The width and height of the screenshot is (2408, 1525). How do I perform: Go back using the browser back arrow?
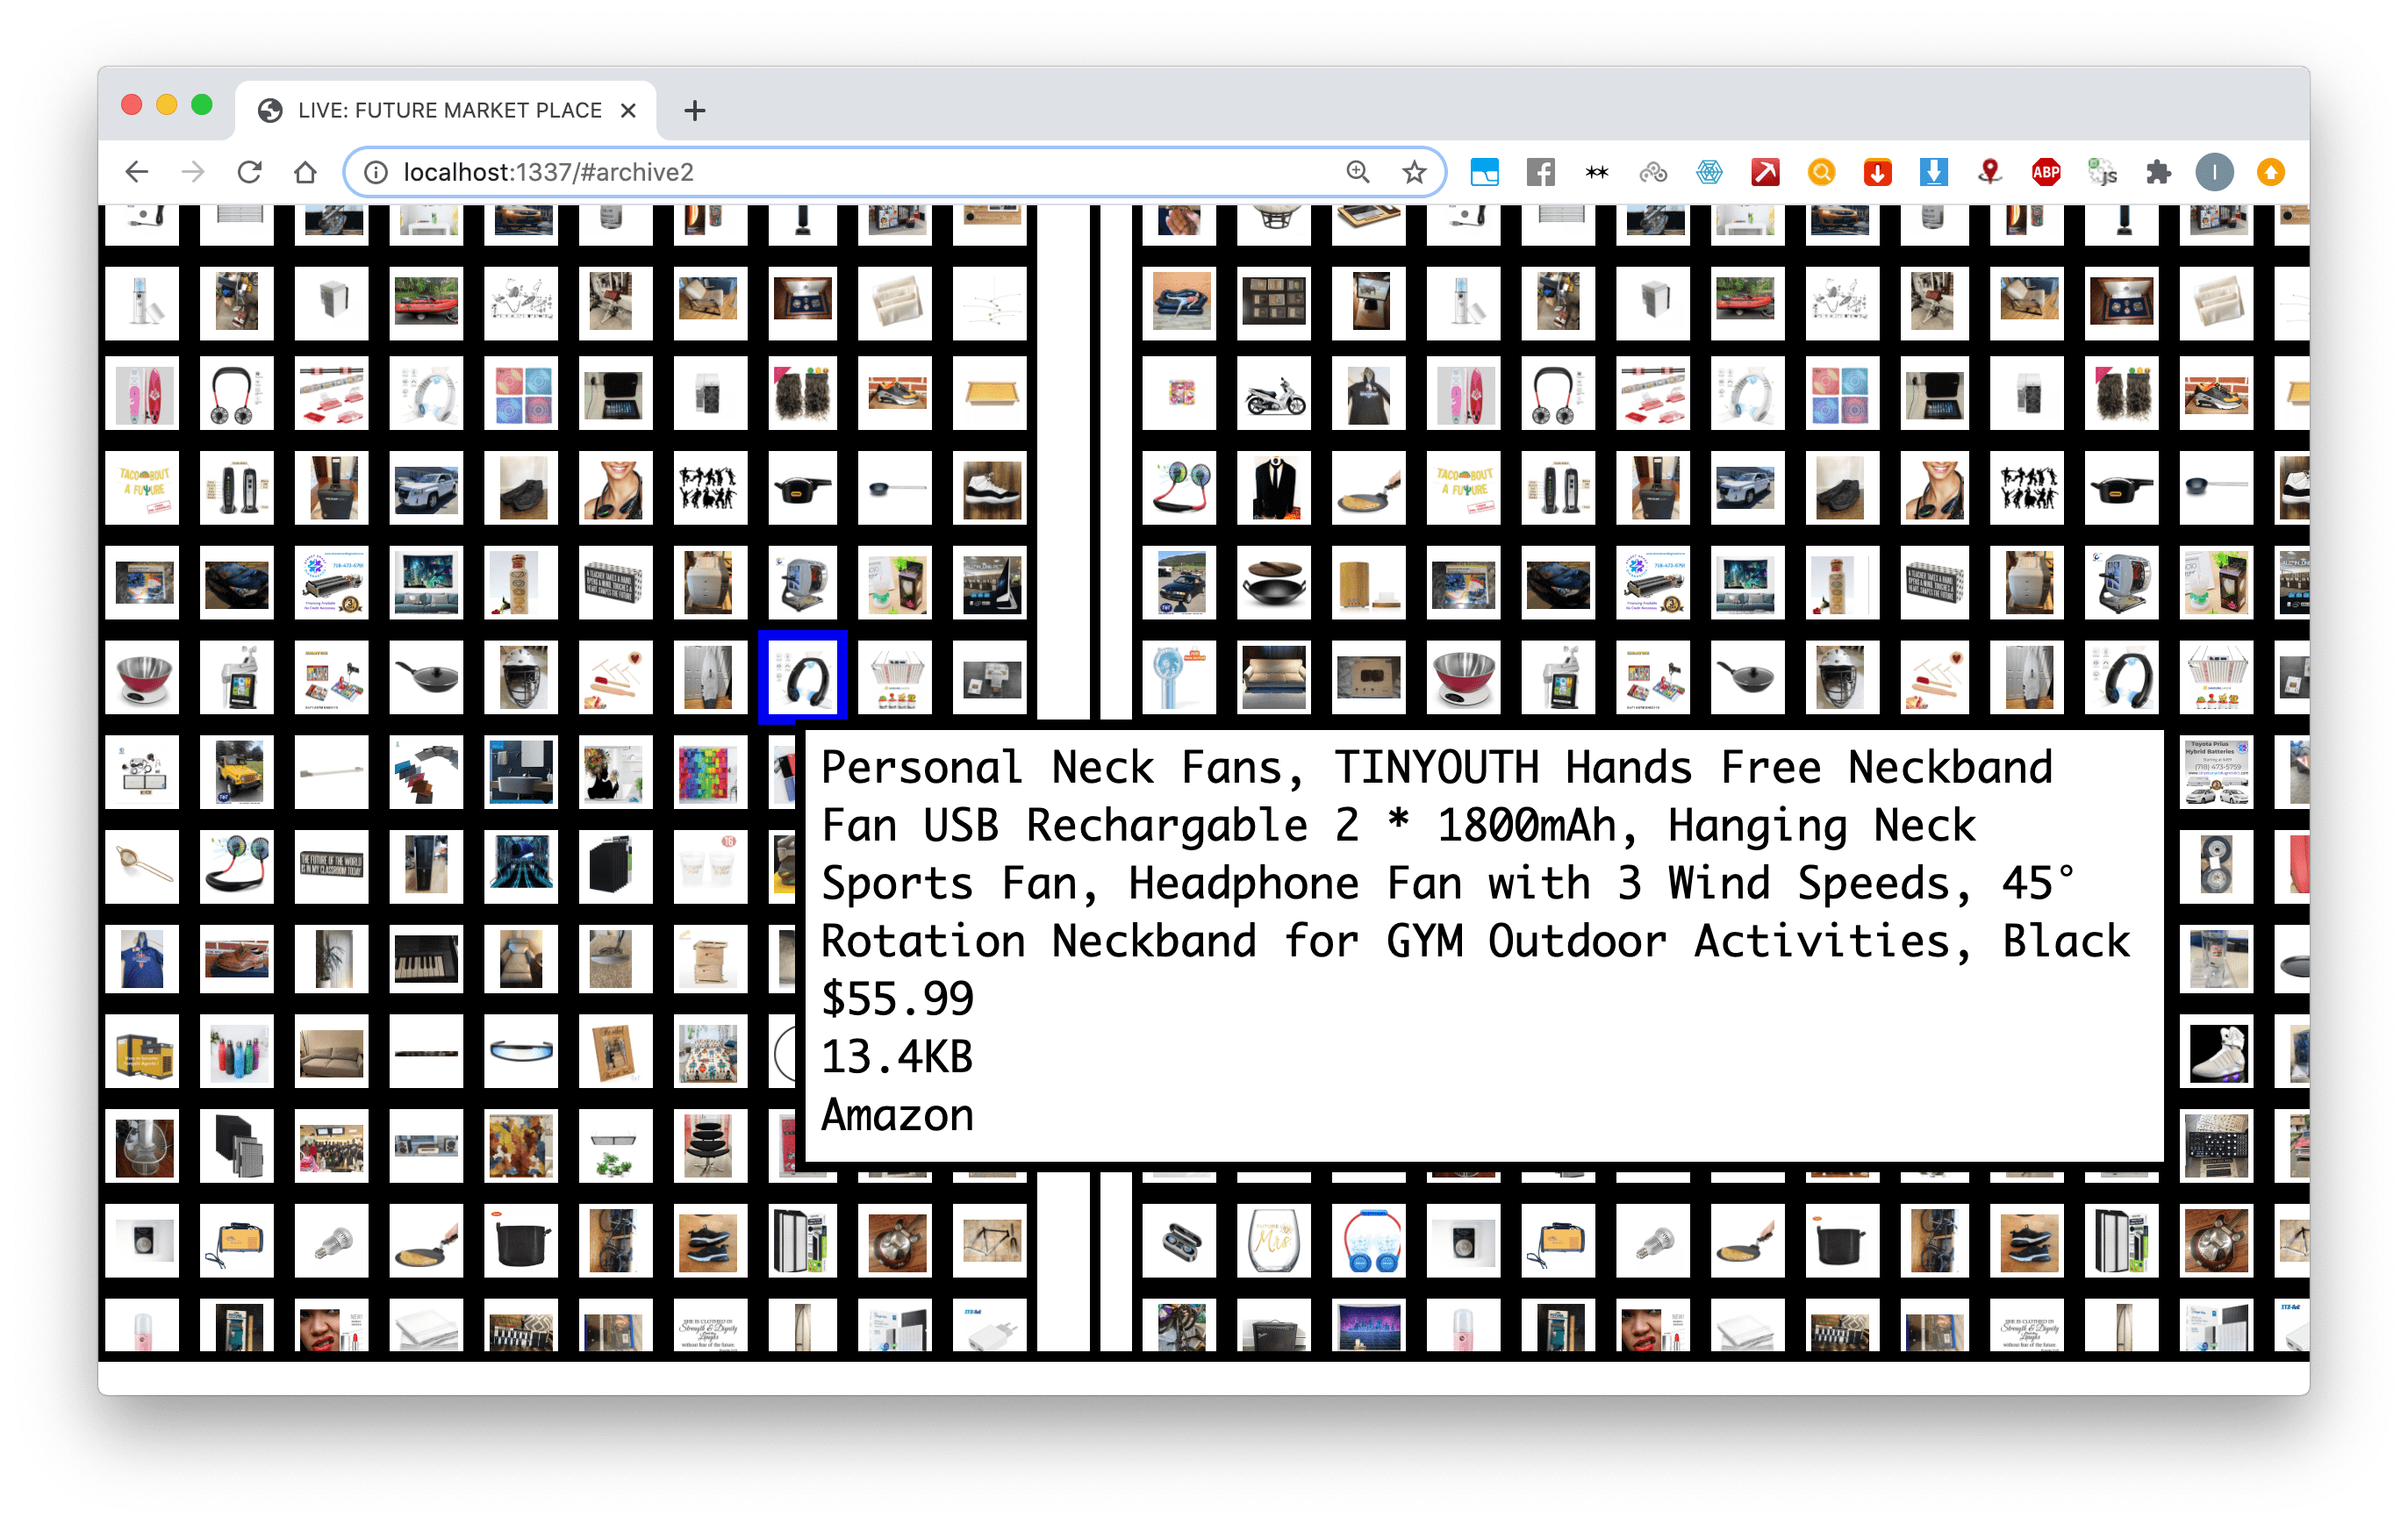137,172
